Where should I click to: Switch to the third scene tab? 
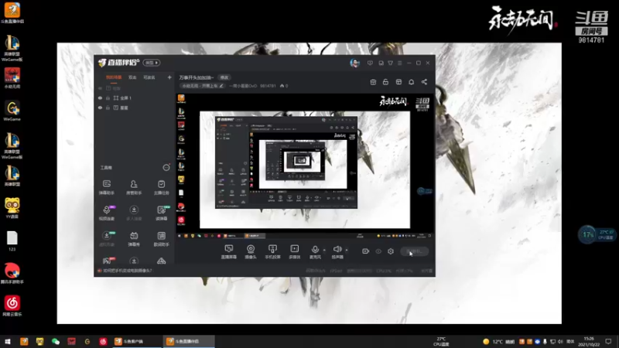click(149, 78)
